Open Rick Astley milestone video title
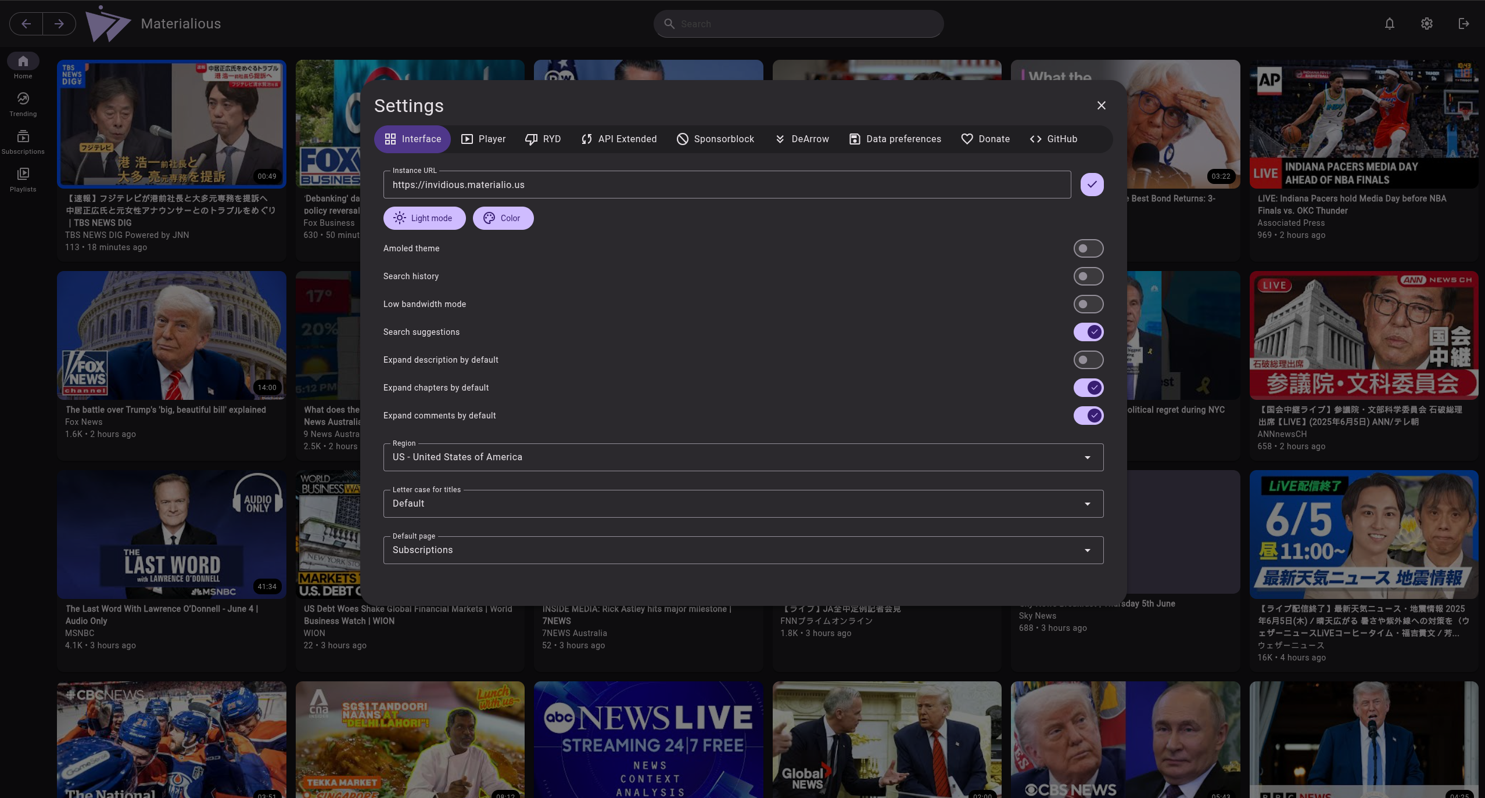 (x=637, y=615)
